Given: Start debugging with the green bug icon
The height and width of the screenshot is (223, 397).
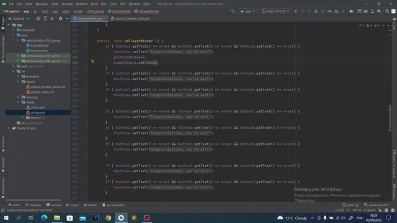Looking at the screenshot, I should click(x=316, y=11).
